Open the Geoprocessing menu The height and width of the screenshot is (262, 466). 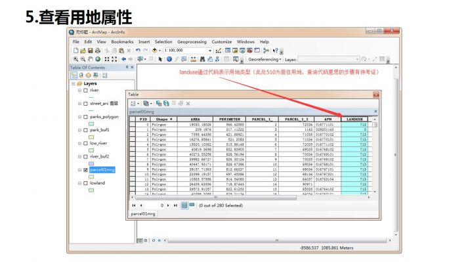coord(192,42)
